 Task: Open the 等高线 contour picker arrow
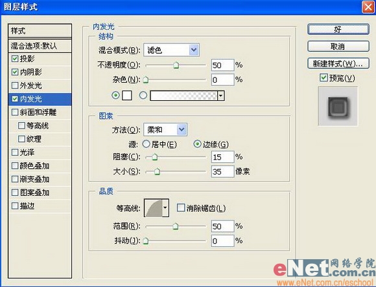click(x=165, y=208)
